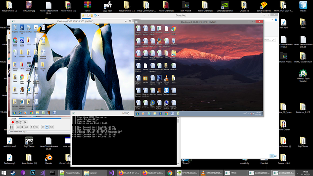
Task: Open first Visual Studio taskbar icon
Action: pyautogui.click(x=43, y=173)
